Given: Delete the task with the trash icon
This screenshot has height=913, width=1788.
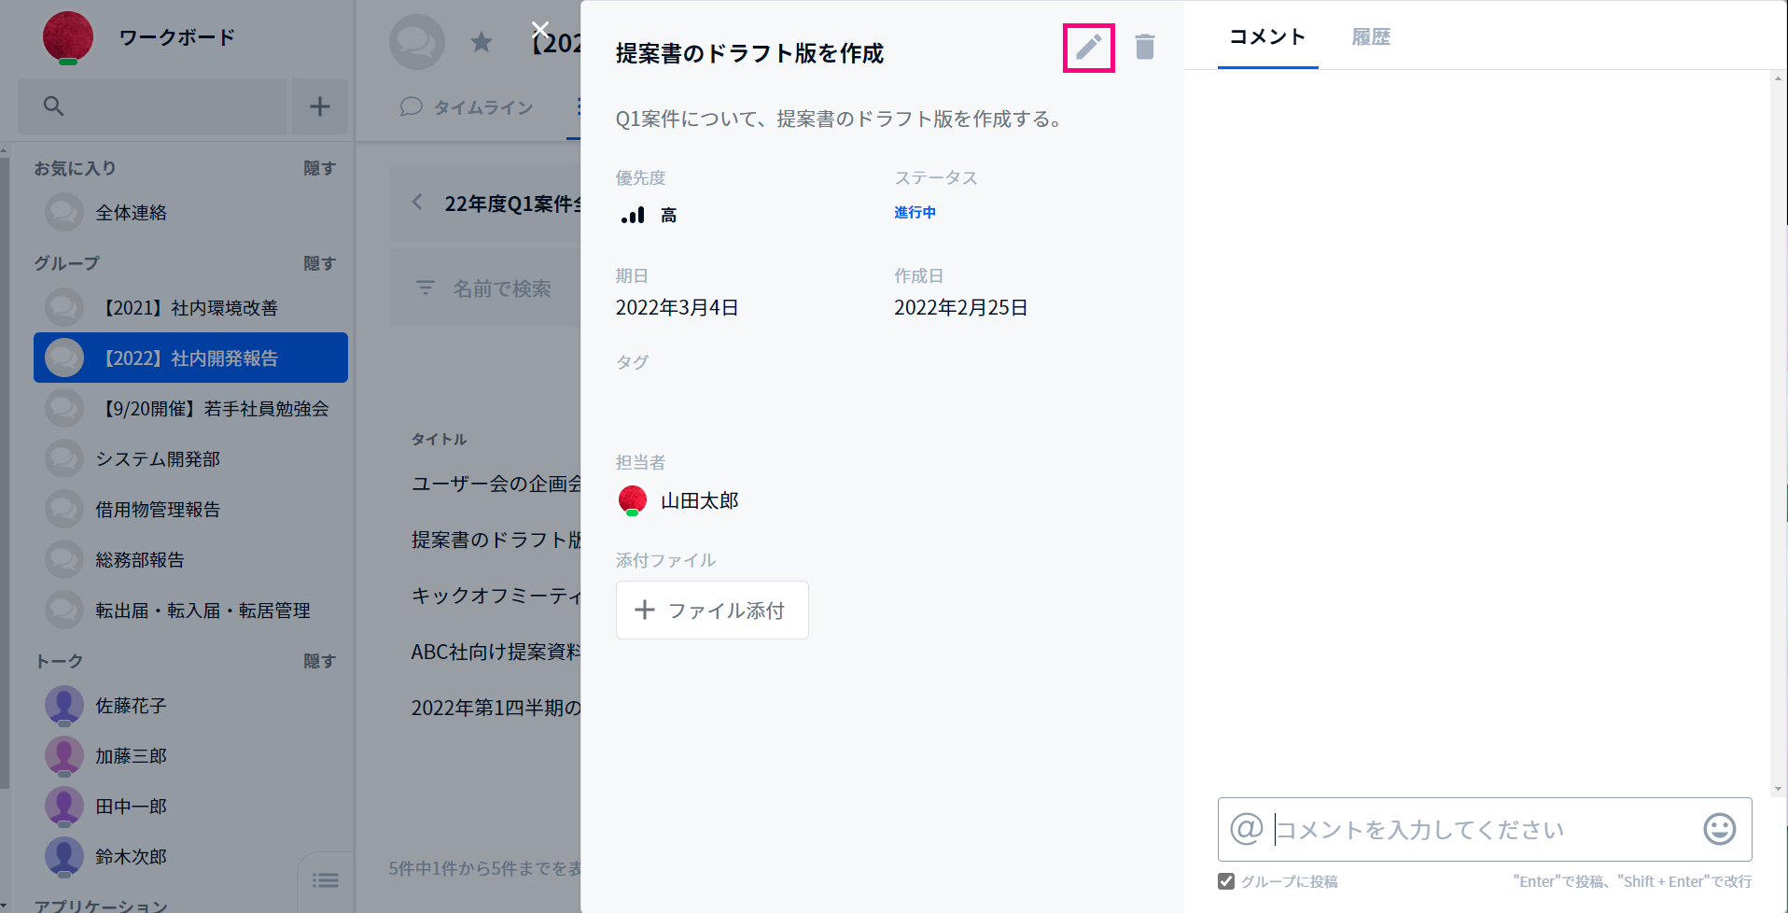Looking at the screenshot, I should [x=1145, y=47].
